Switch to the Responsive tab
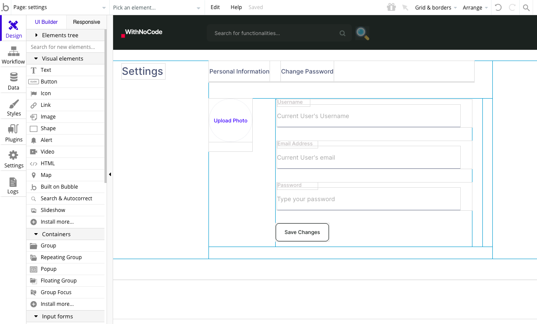 tap(86, 22)
